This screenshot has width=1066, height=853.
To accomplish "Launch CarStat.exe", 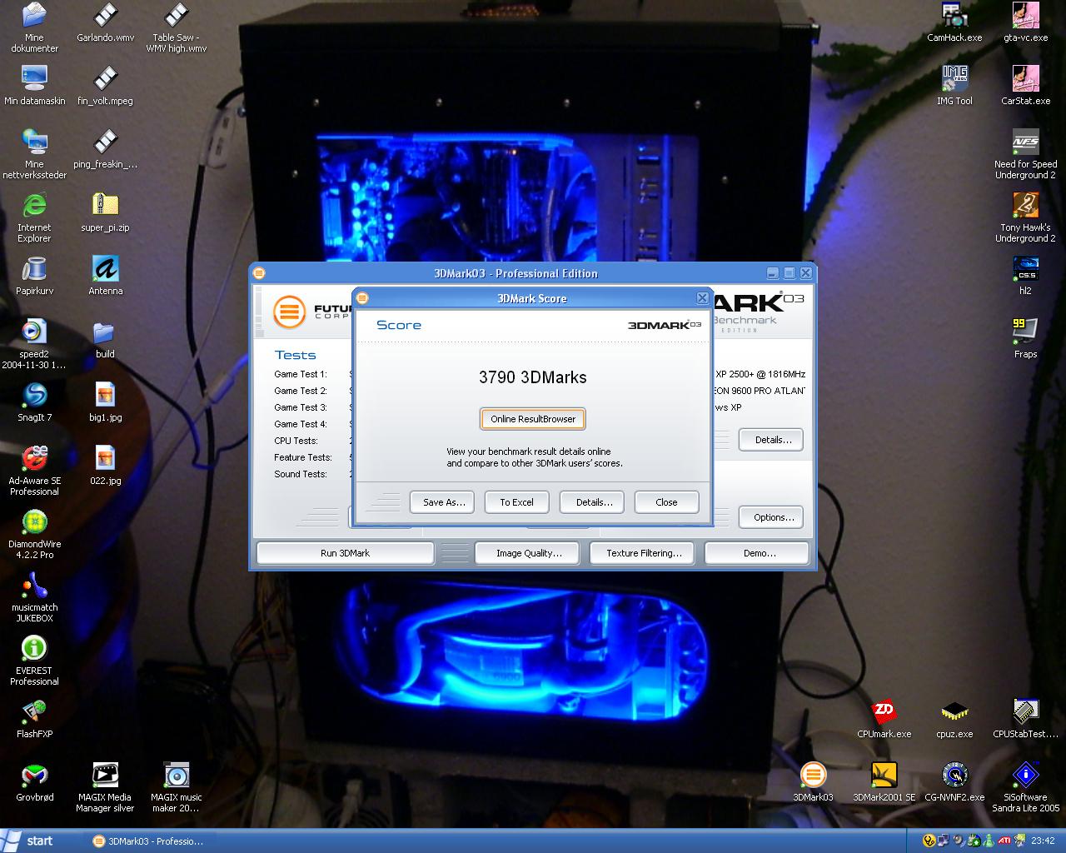I will pos(1025,79).
